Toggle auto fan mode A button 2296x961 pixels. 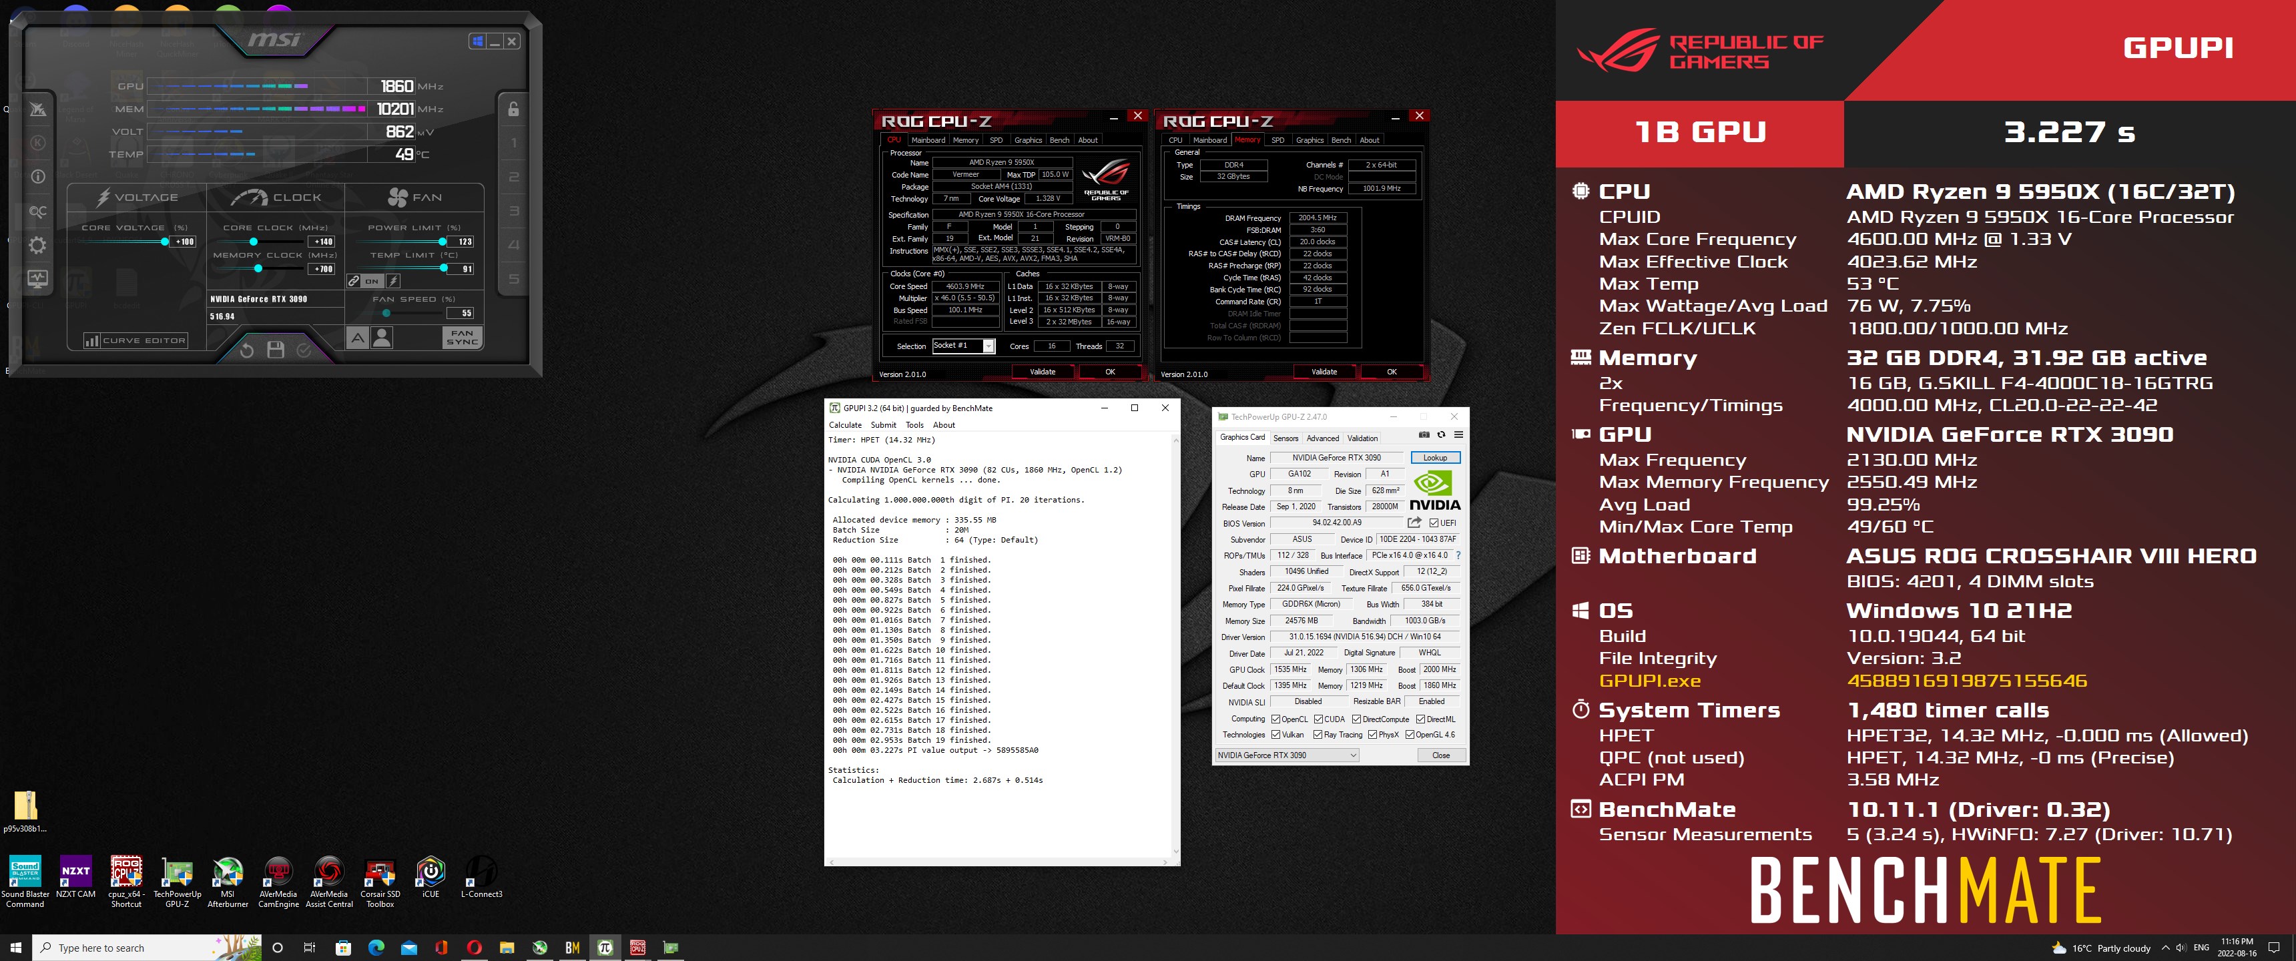(357, 338)
